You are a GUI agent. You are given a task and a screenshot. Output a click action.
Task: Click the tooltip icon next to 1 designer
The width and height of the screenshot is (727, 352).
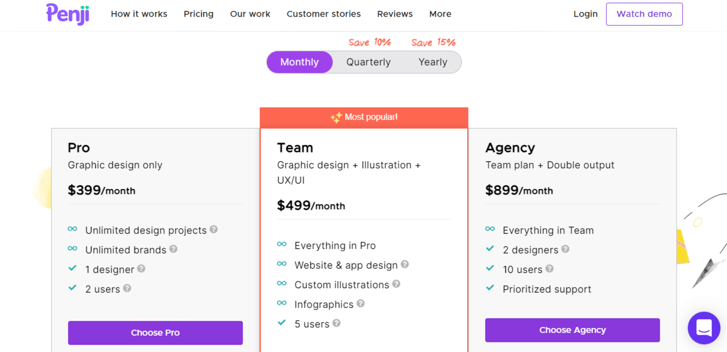click(142, 269)
